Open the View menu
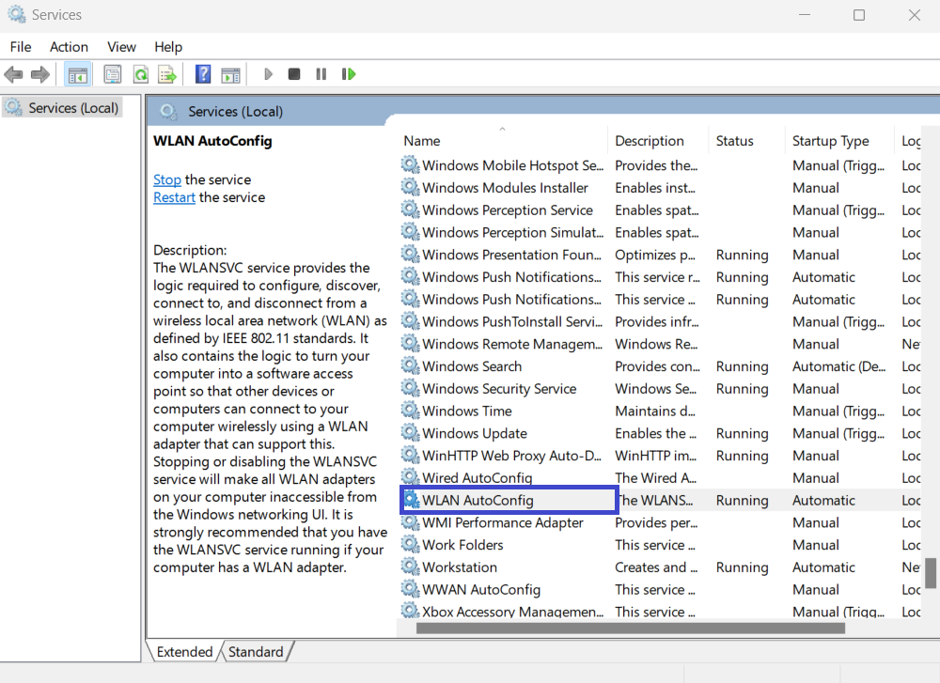Image resolution: width=940 pixels, height=683 pixels. coord(121,47)
